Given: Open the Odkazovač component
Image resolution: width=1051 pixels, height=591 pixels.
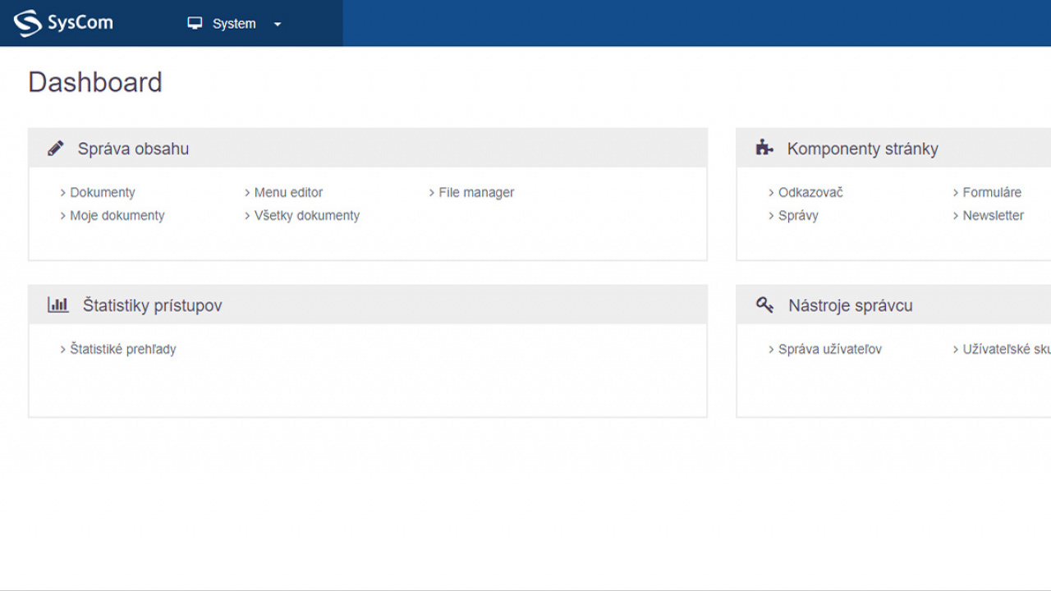Looking at the screenshot, I should click(x=810, y=192).
